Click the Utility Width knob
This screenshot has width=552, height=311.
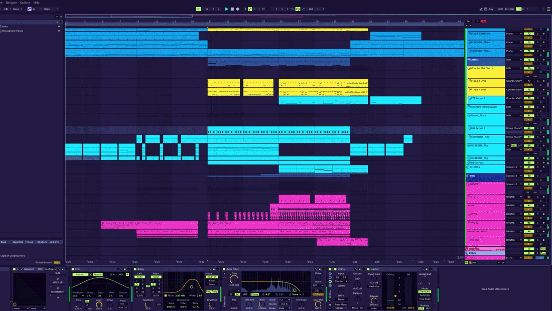(x=341, y=291)
